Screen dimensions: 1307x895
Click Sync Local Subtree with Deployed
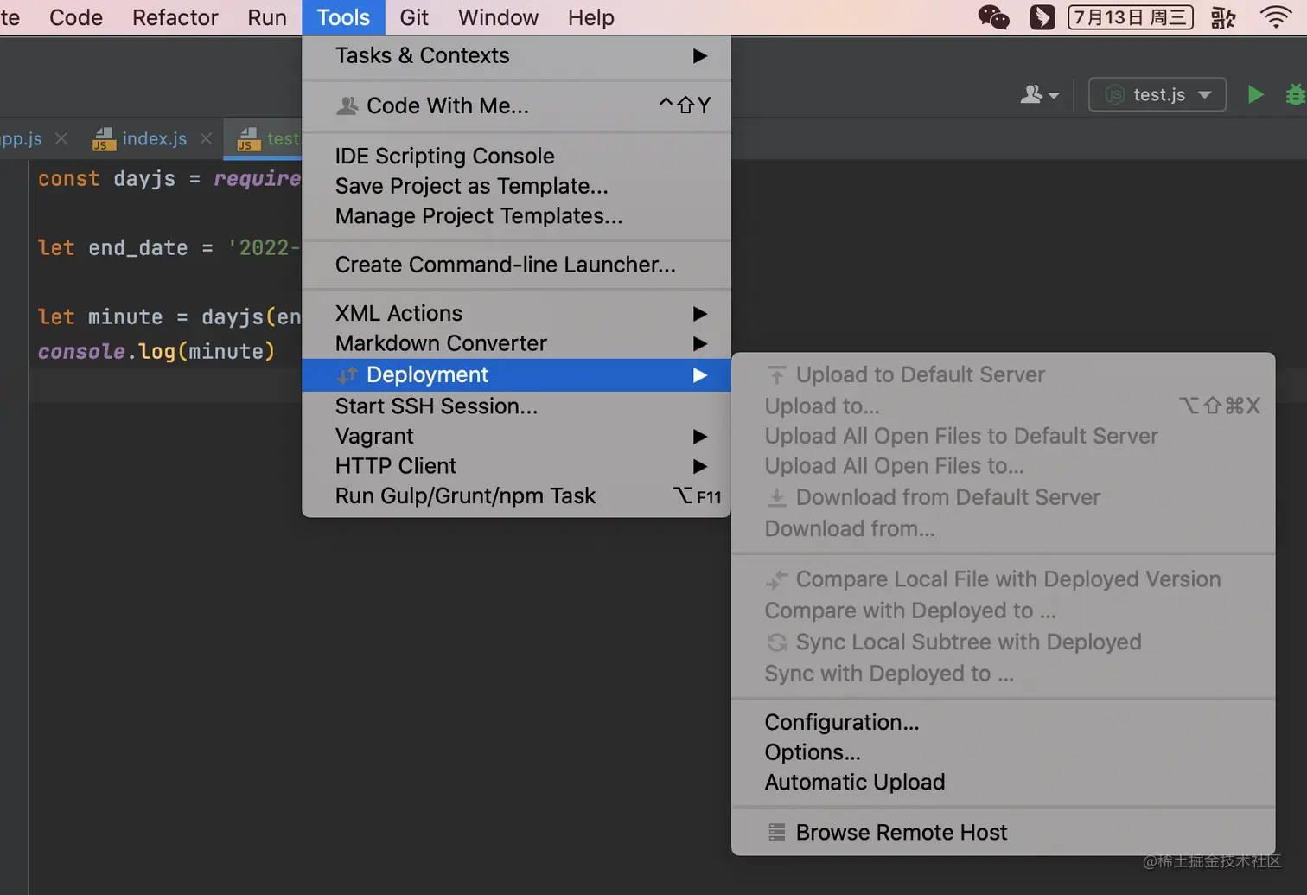1003,642
